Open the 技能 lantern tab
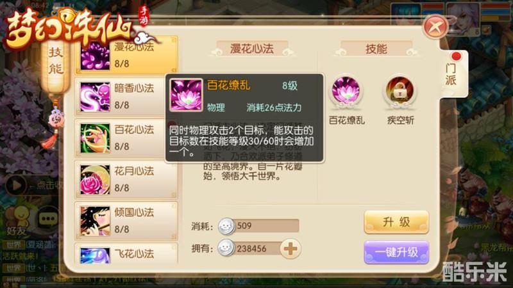The image size is (513, 288). point(56,61)
